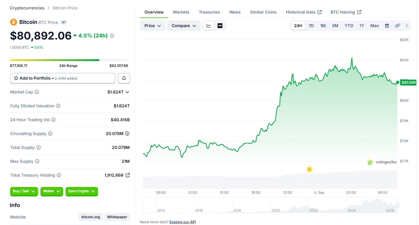
Task: Open chart more options kebab menu
Action: point(407,26)
